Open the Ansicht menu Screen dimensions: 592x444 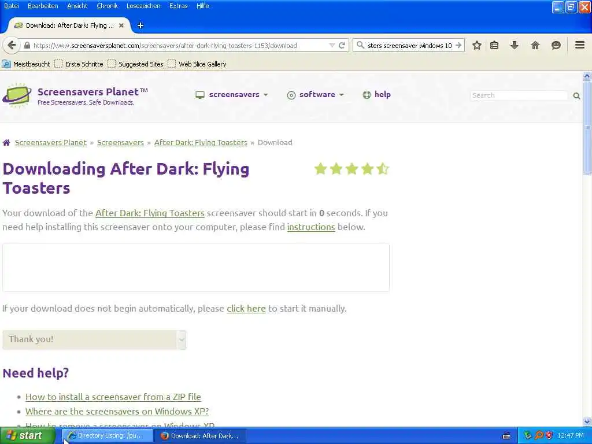click(77, 6)
